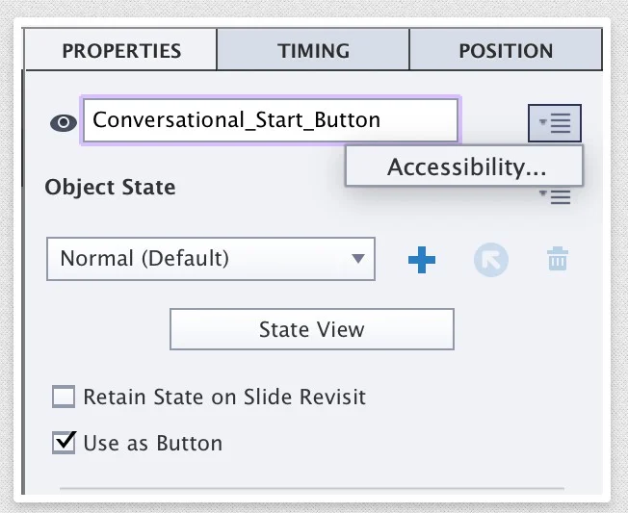Viewport: 628px width, 513px height.
Task: Add a new state with the plus icon
Action: (422, 259)
